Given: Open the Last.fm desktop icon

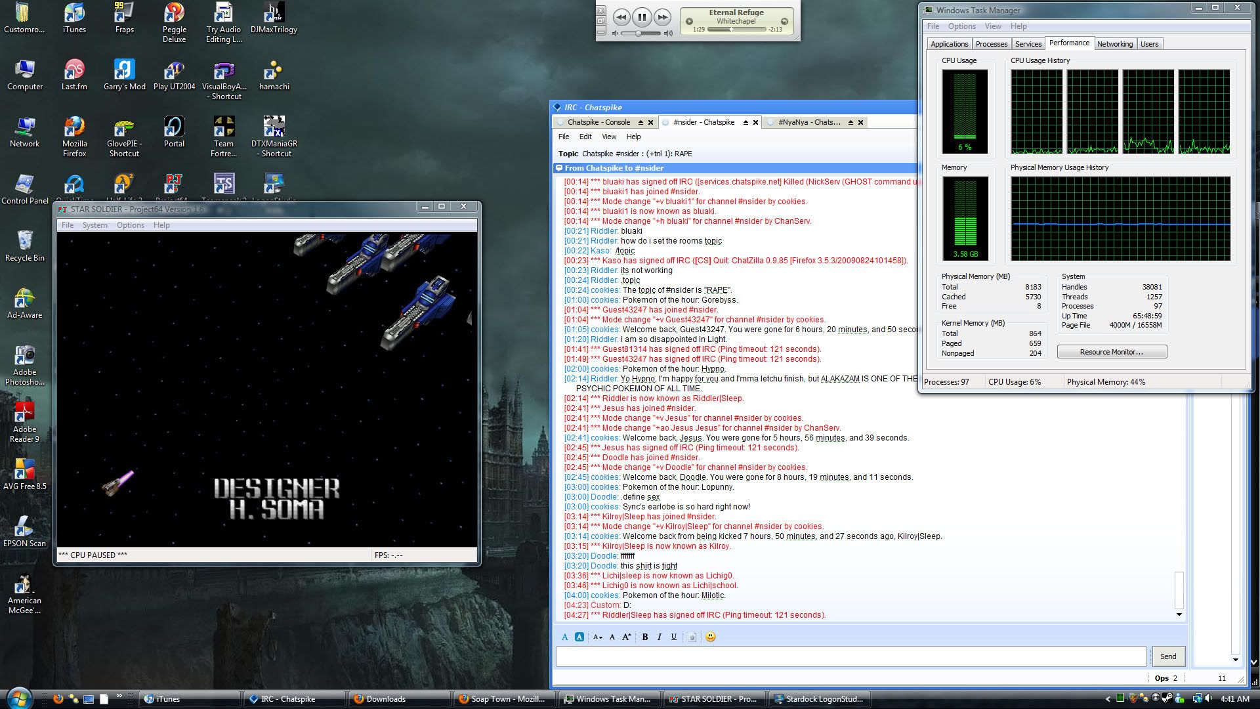Looking at the screenshot, I should (x=74, y=75).
